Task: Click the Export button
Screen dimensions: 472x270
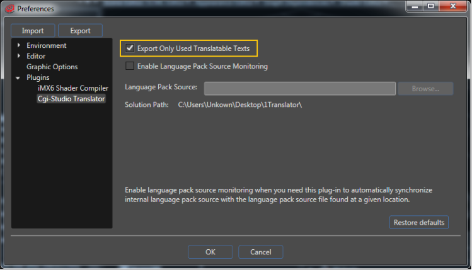Action: 81,31
